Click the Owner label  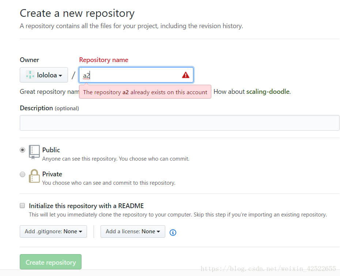(x=29, y=60)
